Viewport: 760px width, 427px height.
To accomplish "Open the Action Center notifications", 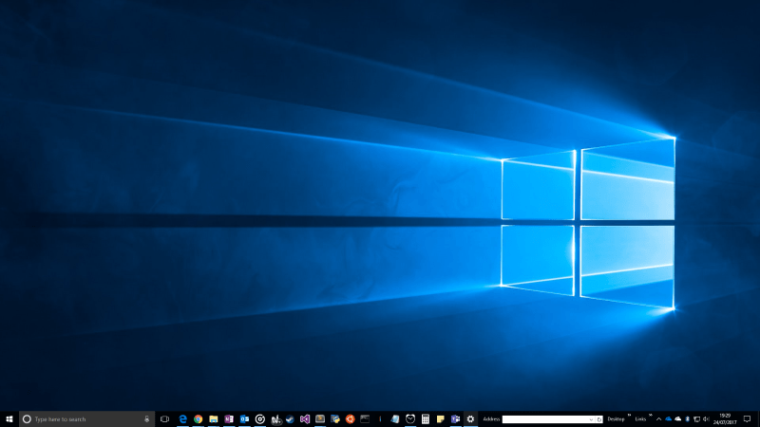I will point(748,418).
